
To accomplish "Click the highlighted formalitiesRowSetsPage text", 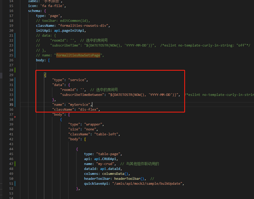I will 78,55.
